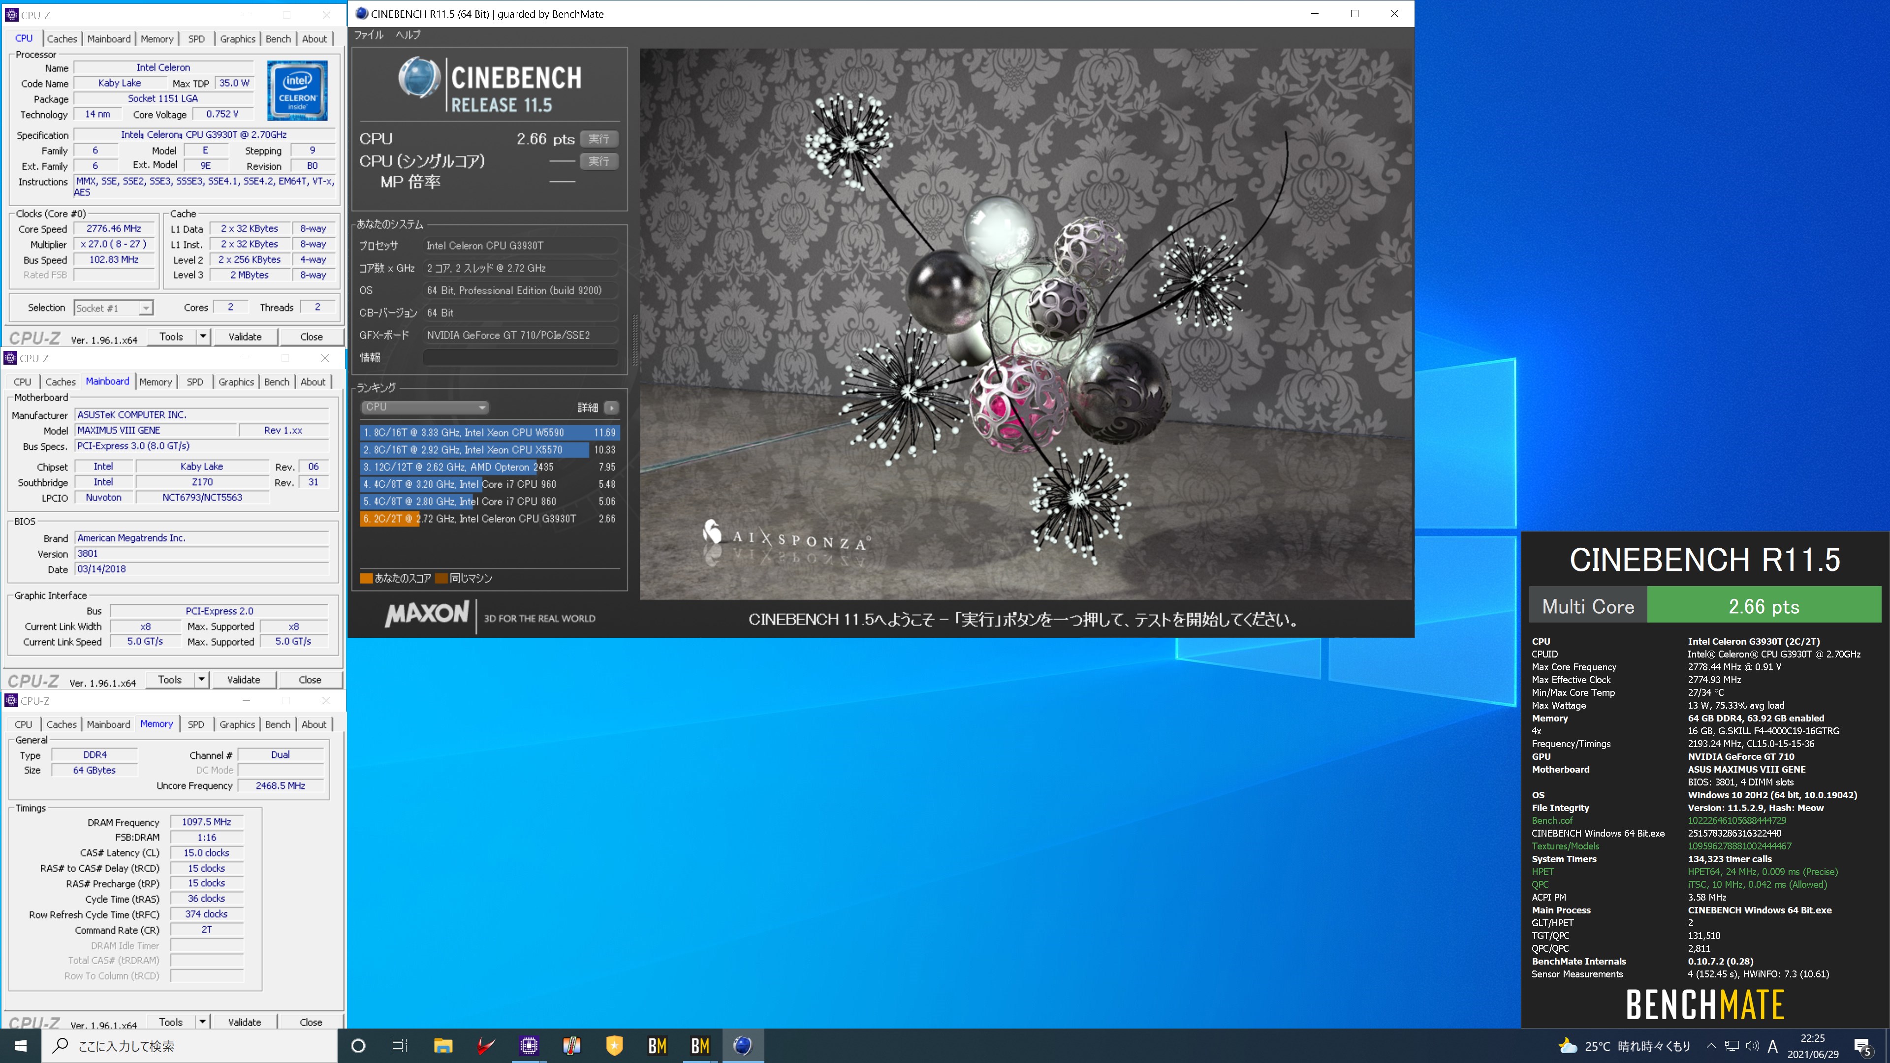Image resolution: width=1890 pixels, height=1063 pixels.
Task: Select the Xeon W5590 ranking entry
Action: [489, 433]
